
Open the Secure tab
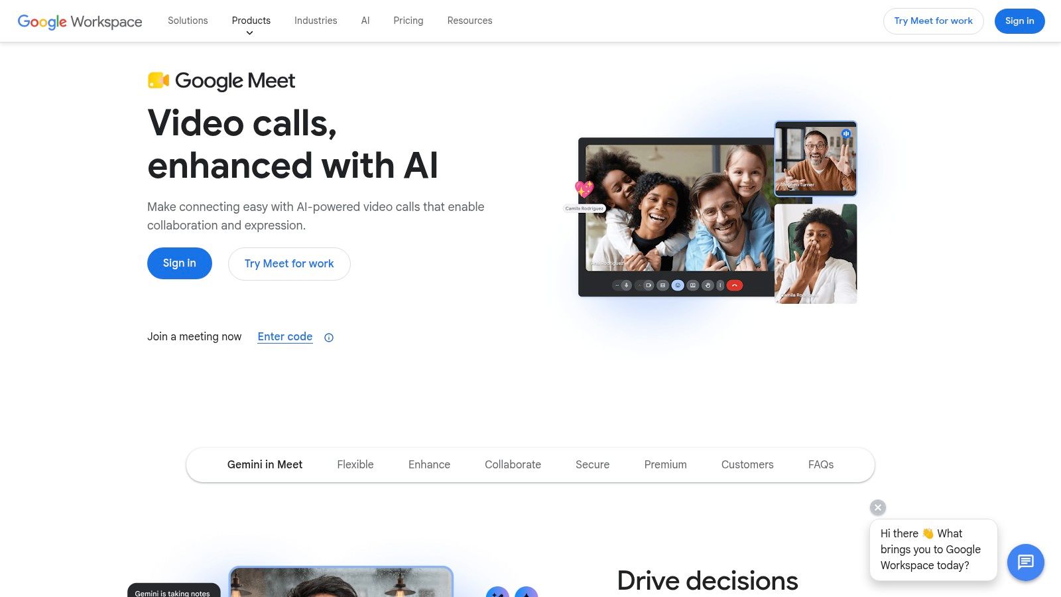click(x=593, y=465)
